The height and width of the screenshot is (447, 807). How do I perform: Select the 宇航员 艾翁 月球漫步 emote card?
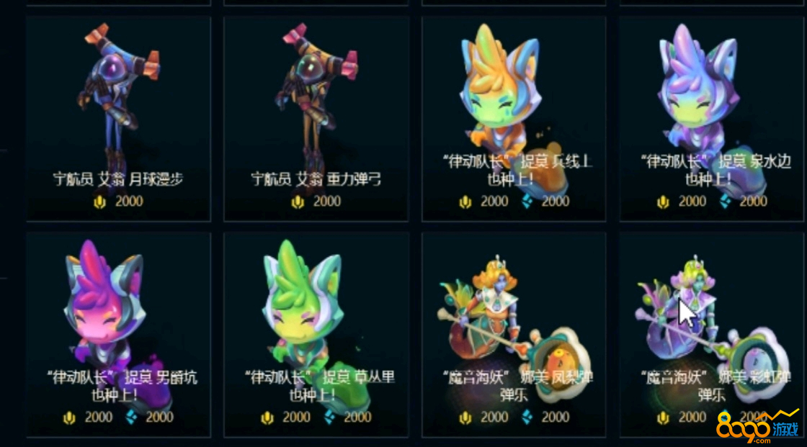click(118, 119)
